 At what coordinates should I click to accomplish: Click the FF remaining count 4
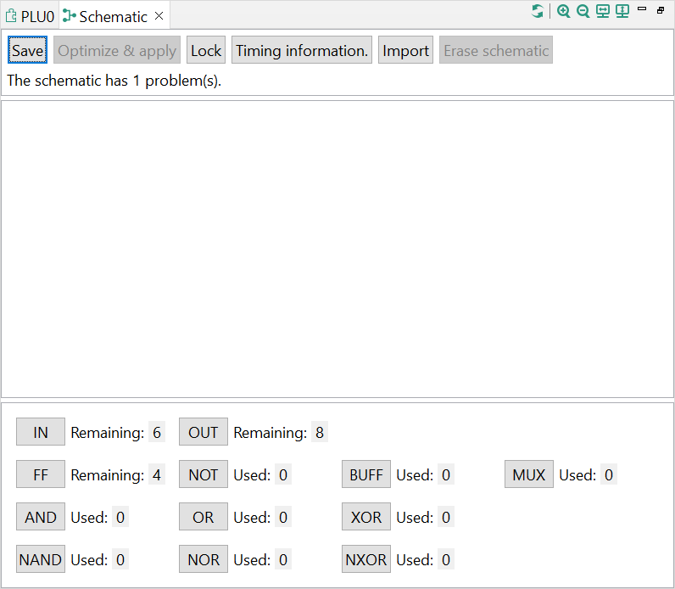[157, 474]
